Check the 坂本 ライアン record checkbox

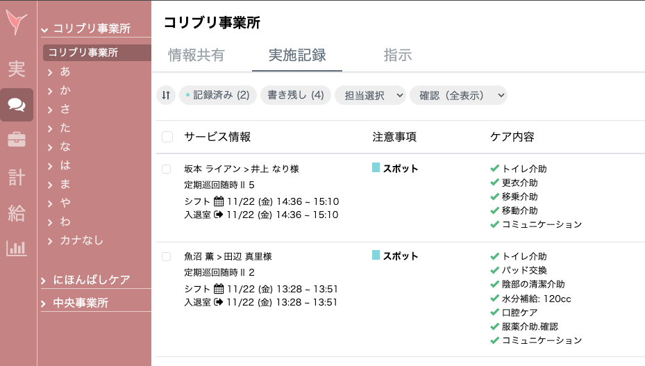pos(166,169)
